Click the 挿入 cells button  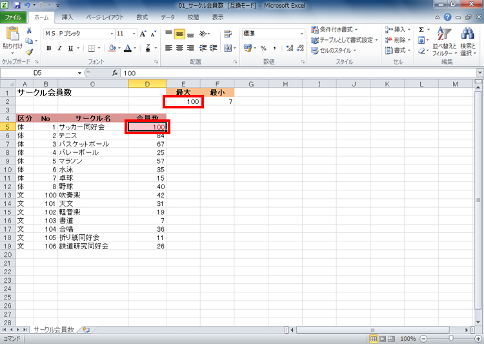[398, 30]
